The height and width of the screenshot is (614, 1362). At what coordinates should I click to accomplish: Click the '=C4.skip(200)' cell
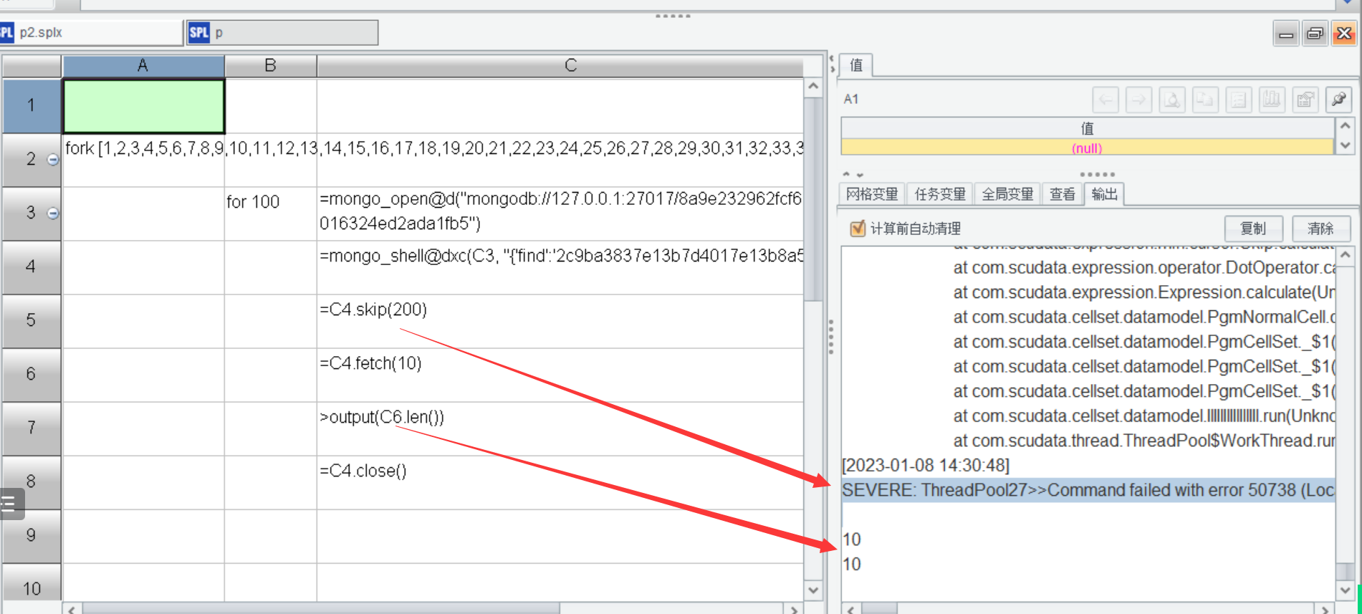(560, 321)
